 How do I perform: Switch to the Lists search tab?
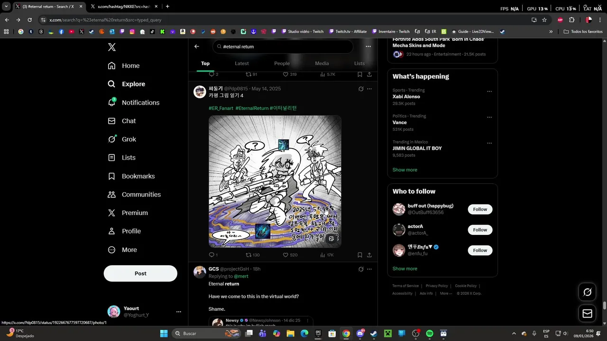pos(359,63)
